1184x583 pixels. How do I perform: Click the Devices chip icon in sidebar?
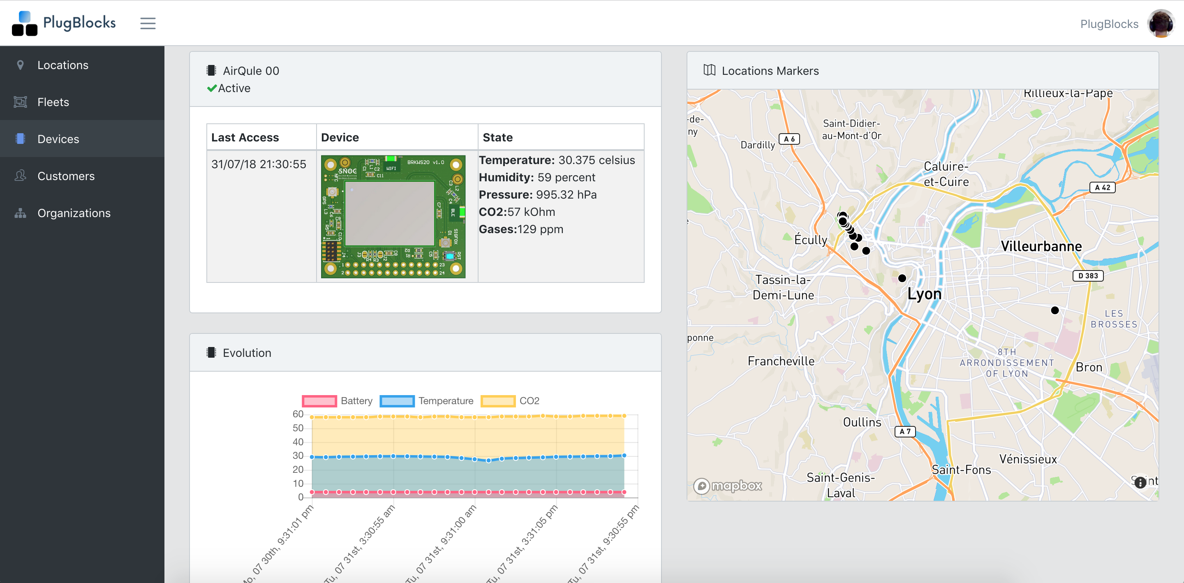pos(20,139)
